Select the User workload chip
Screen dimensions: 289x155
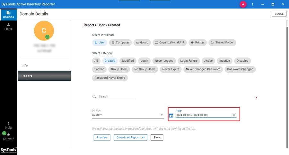coord(100,42)
